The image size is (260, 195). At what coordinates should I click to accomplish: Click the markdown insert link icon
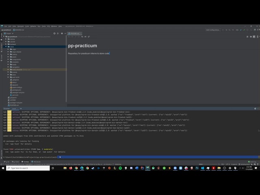89,37
